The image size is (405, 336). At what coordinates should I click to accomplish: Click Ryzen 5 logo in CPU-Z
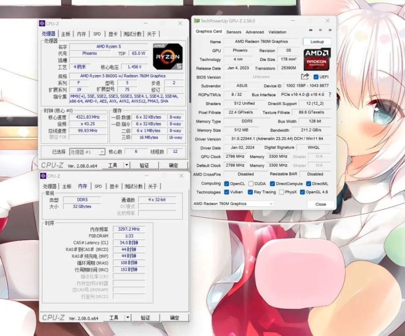pyautogui.click(x=168, y=57)
